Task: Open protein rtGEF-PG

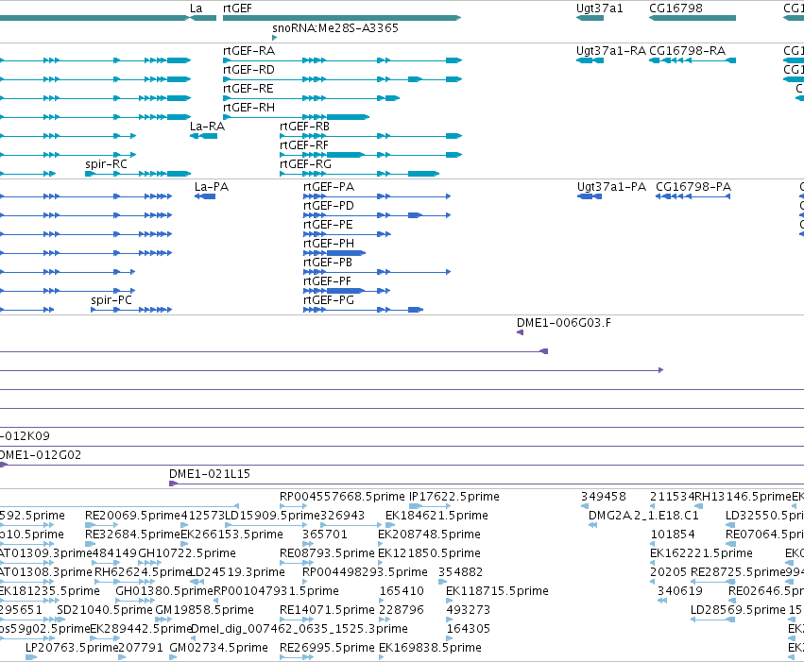Action: [329, 300]
